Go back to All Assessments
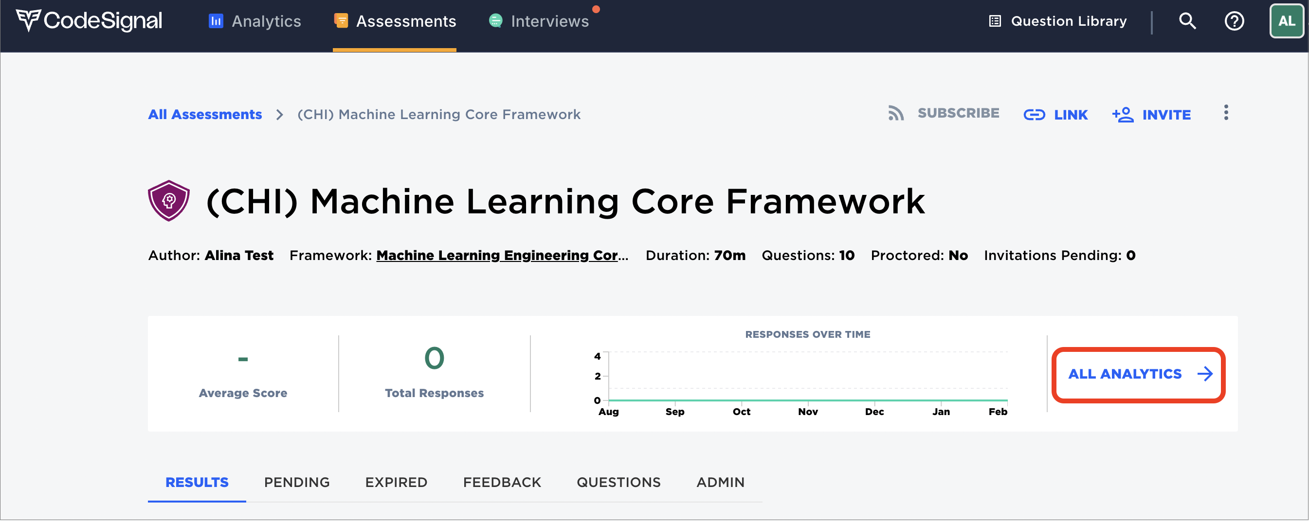1309x521 pixels. [x=205, y=115]
